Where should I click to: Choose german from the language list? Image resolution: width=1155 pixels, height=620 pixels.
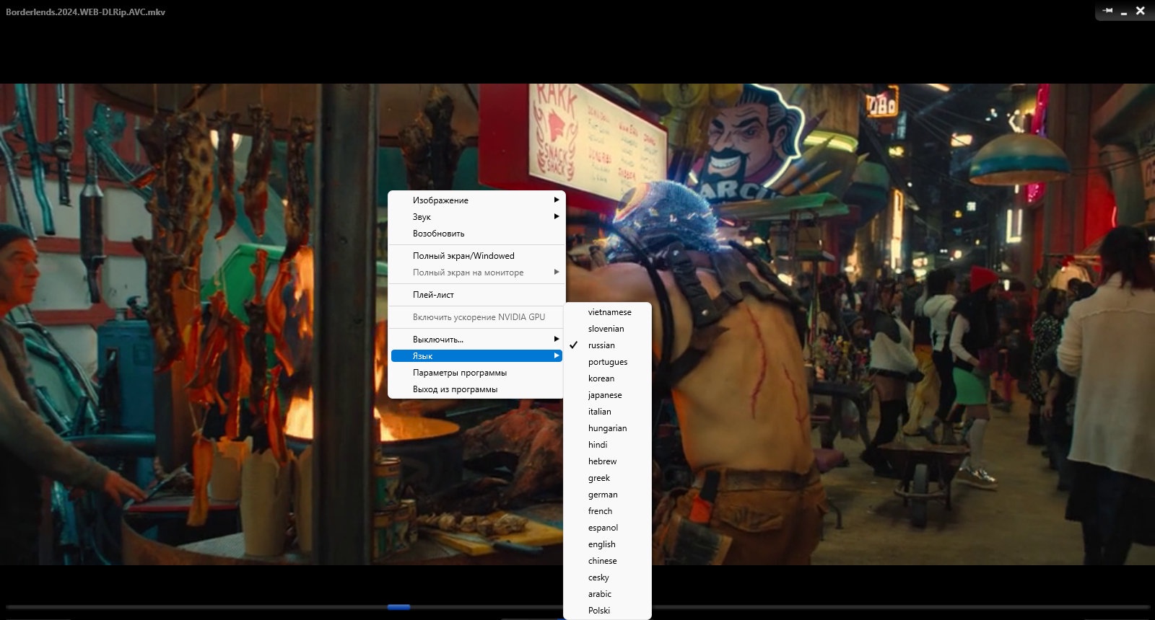[x=607, y=495]
